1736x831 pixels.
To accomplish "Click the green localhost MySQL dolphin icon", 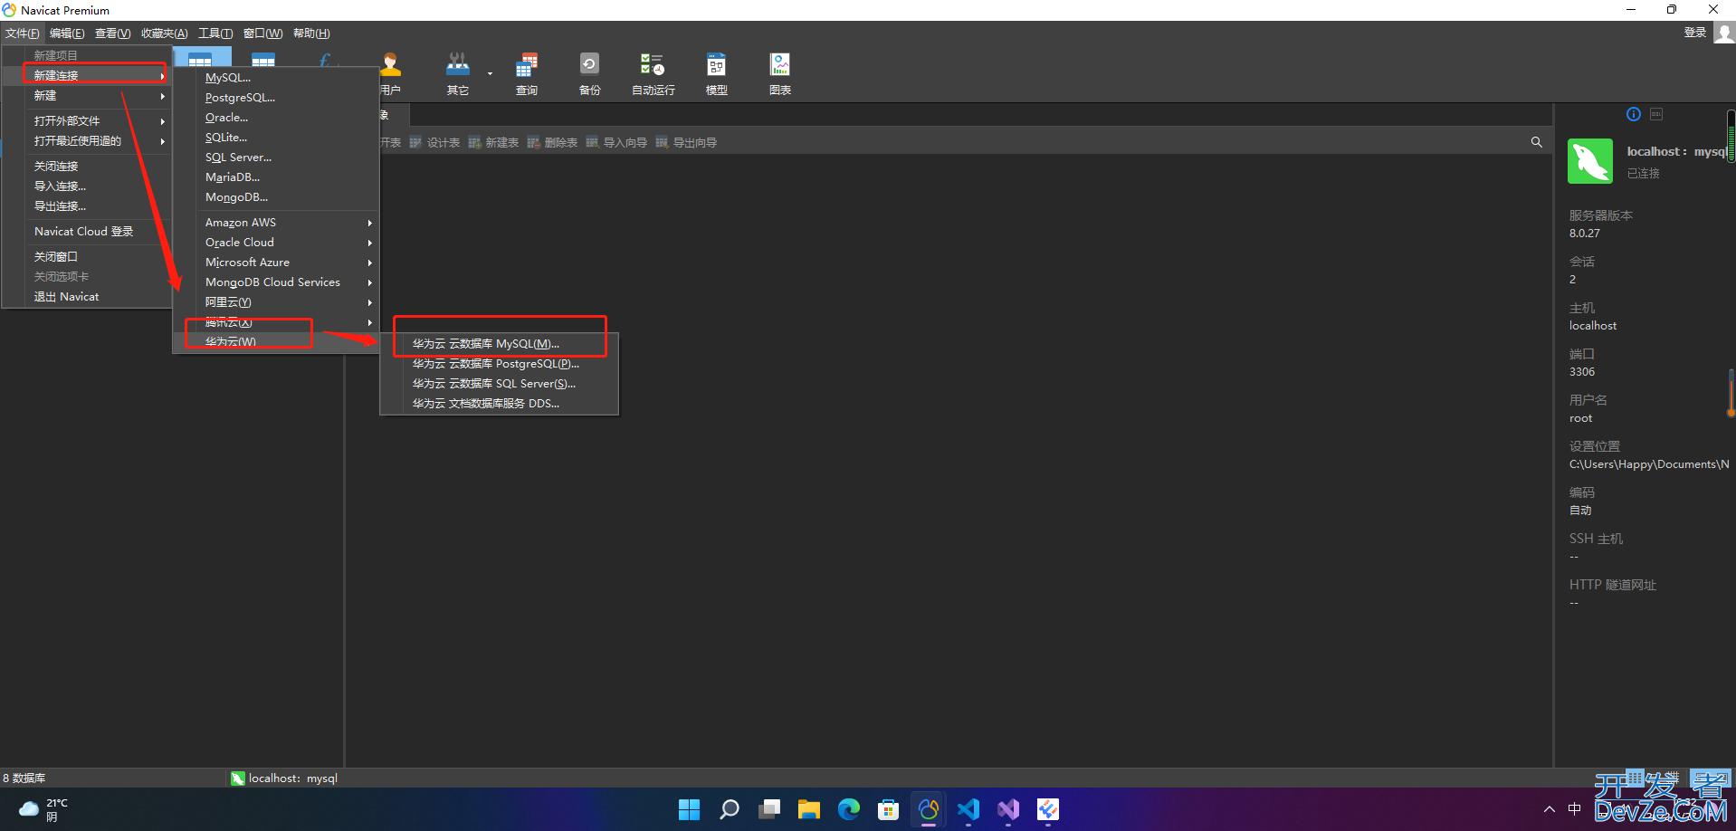I will point(1590,161).
